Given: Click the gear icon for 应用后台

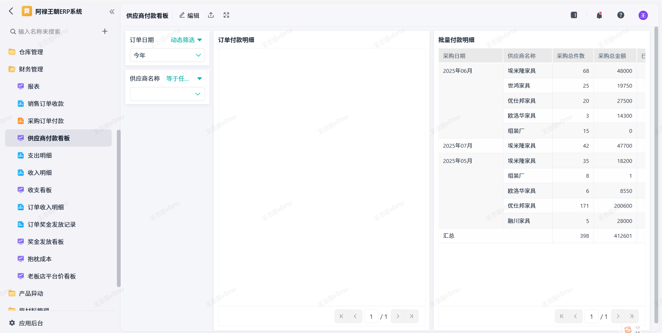Looking at the screenshot, I should coord(12,323).
